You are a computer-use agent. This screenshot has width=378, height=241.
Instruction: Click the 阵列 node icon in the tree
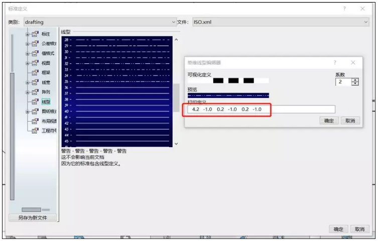click(x=35, y=92)
